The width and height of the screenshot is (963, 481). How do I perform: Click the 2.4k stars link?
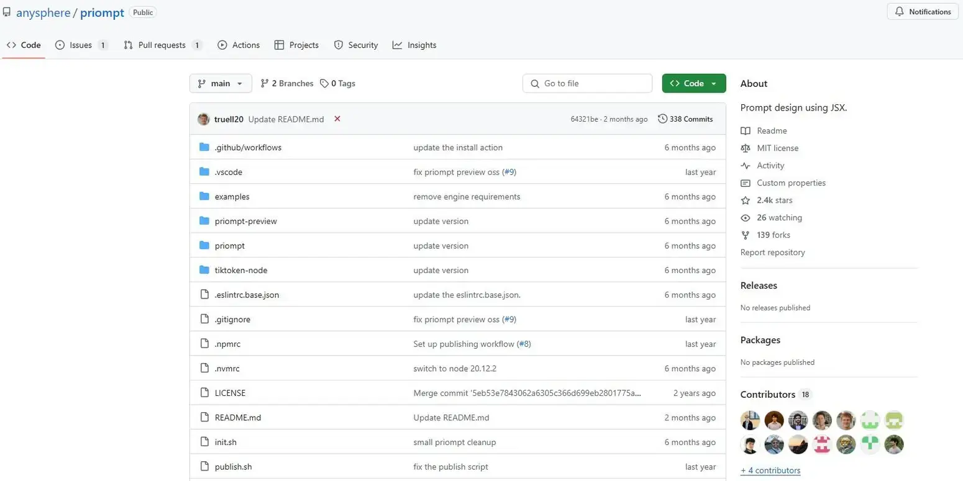(x=774, y=200)
